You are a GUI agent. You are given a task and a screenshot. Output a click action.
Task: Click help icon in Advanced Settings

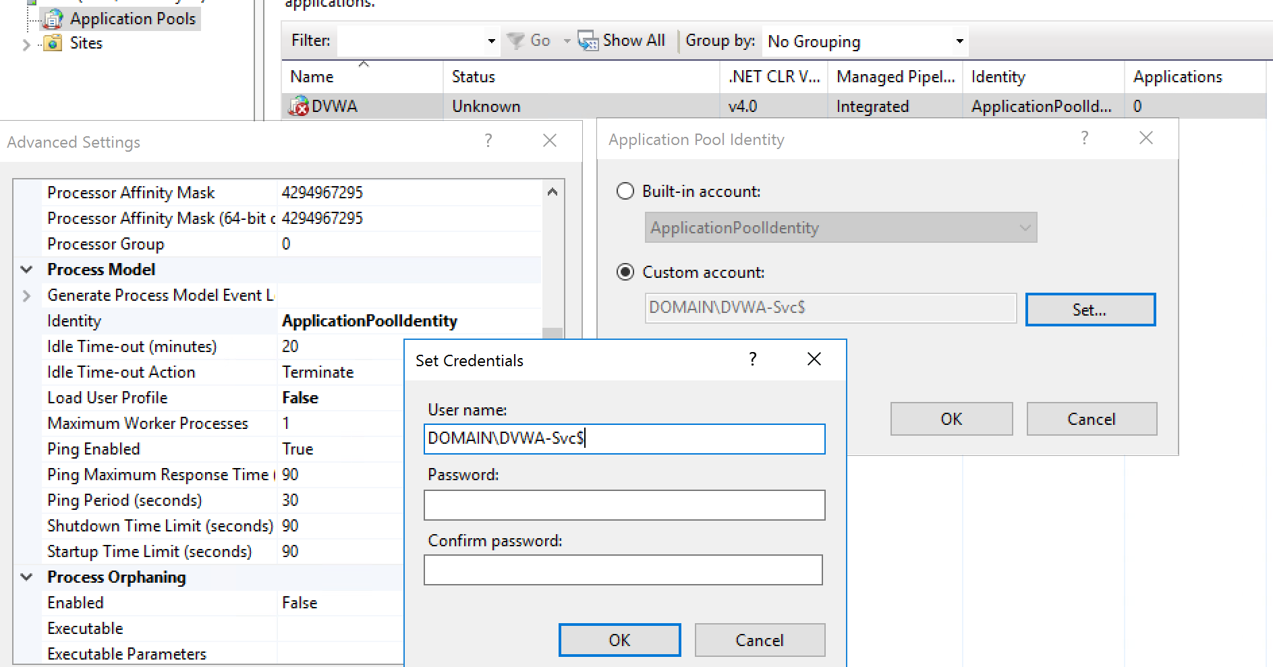pos(488,140)
